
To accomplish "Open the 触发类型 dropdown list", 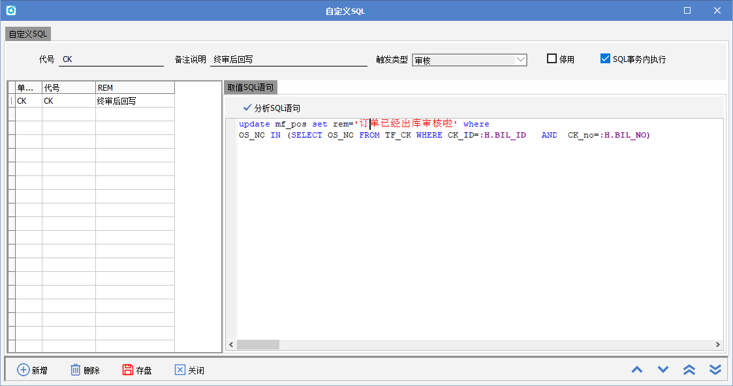I will tap(520, 60).
